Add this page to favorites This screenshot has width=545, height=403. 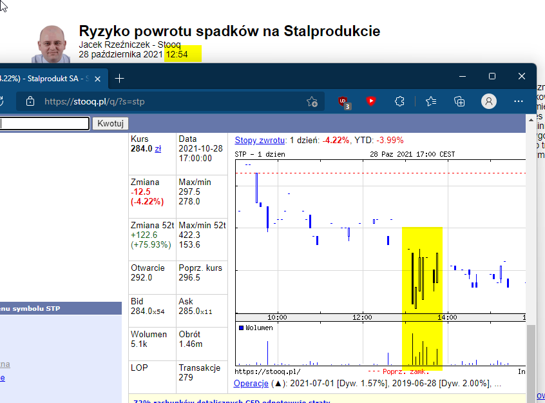[x=312, y=102]
